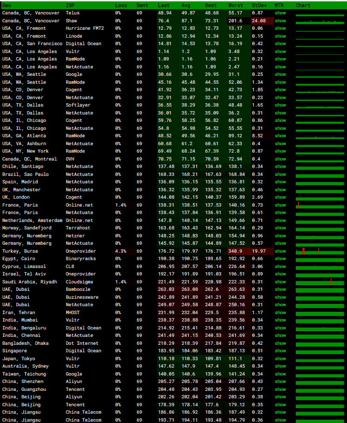The image size is (347, 423).
Task: Click the Spain, Madrid geo cell
Action: [20, 182]
